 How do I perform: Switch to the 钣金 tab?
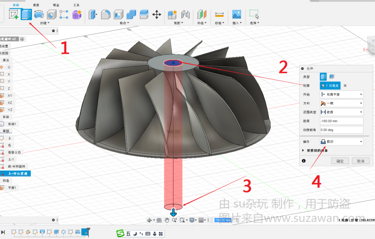click(56, 5)
